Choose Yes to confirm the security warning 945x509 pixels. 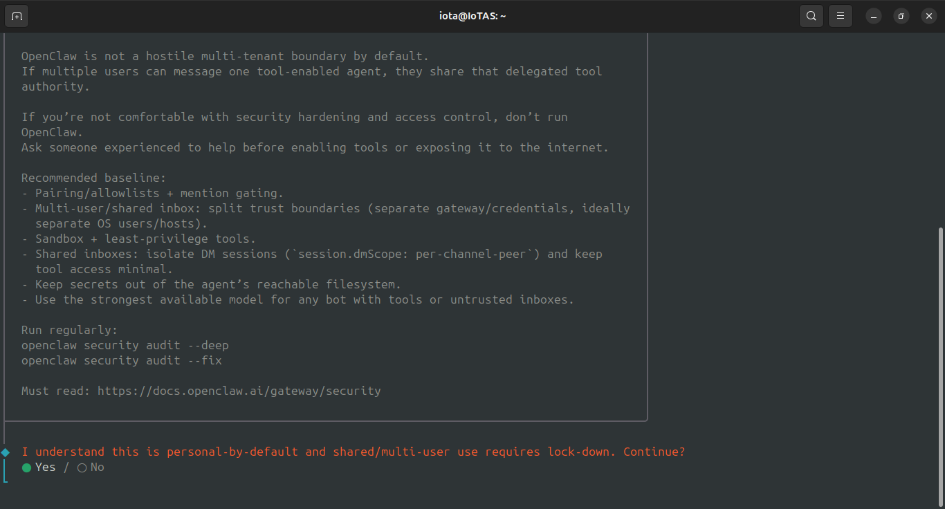click(x=38, y=468)
